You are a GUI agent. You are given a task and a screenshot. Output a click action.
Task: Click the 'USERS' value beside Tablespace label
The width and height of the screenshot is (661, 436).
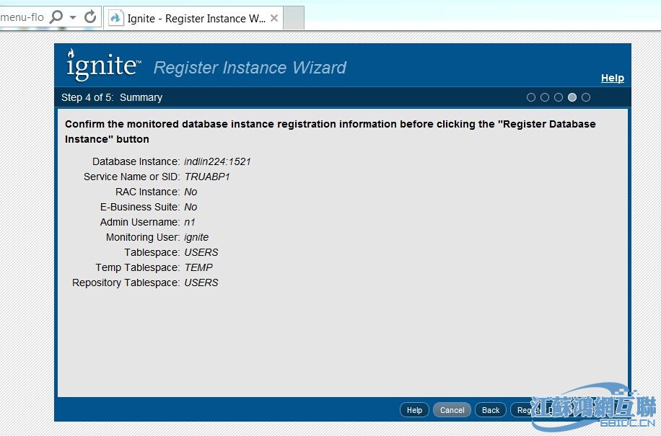click(x=201, y=252)
